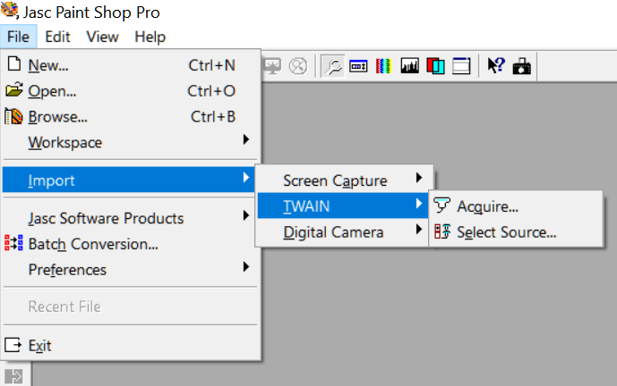Screen dimensions: 617x386
Task: Choose Select Source... in TWAIN submenu
Action: point(516,232)
